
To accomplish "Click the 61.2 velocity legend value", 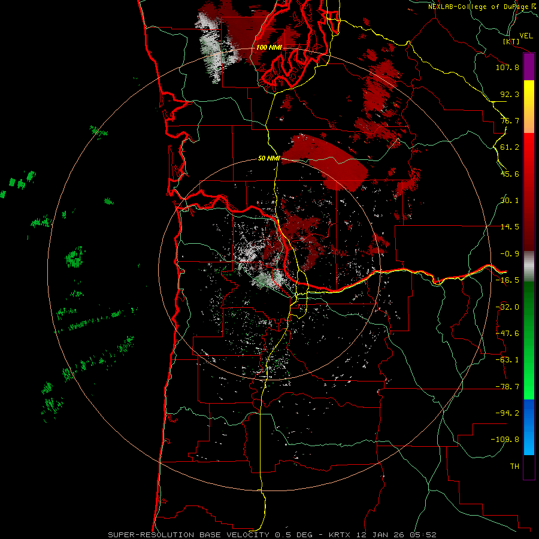I will coord(510,147).
